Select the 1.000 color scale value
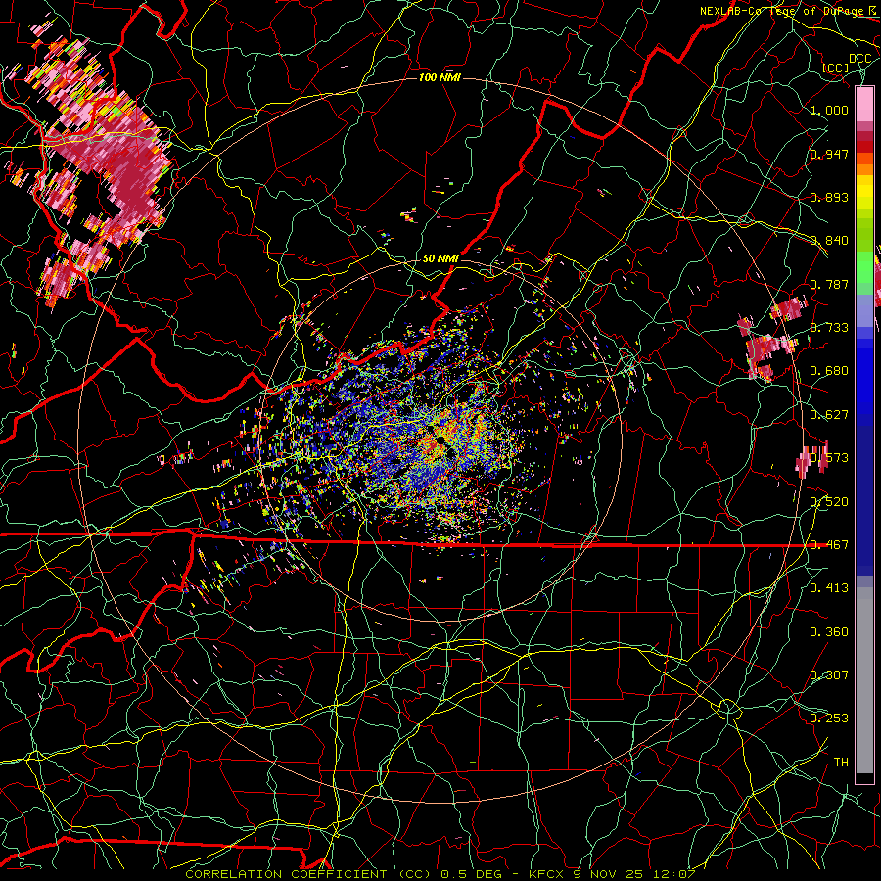 coord(829,110)
